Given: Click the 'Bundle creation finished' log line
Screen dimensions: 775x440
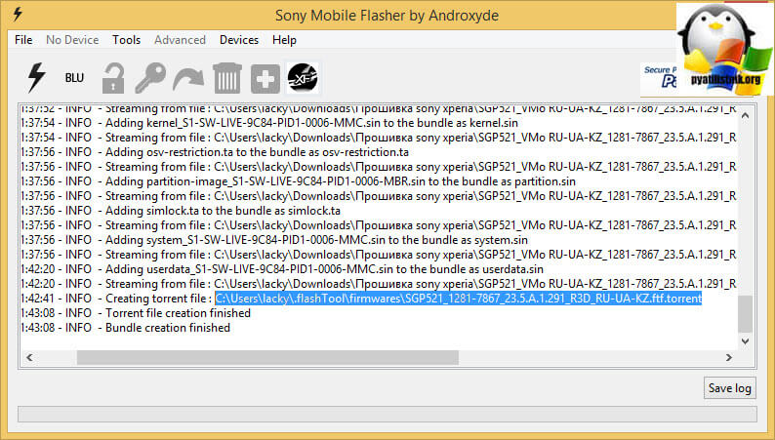Looking at the screenshot, I should click(x=126, y=328).
